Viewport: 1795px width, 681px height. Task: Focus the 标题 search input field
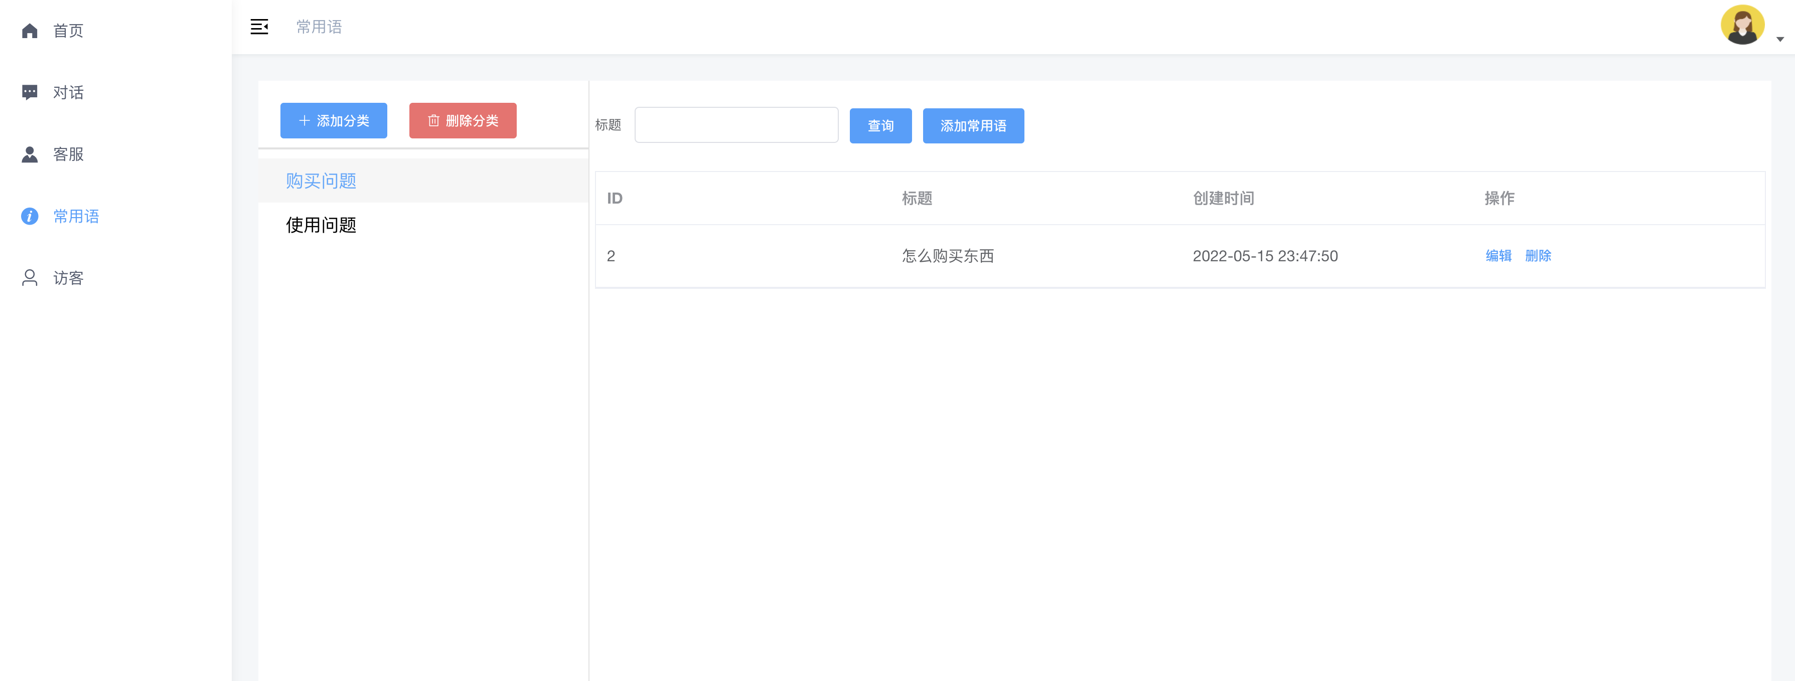(736, 125)
